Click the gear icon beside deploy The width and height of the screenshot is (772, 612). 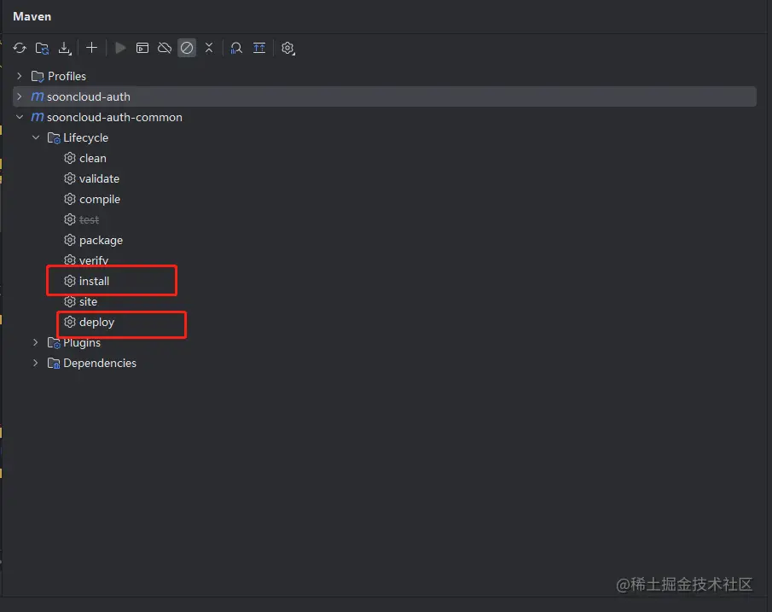[x=70, y=322]
